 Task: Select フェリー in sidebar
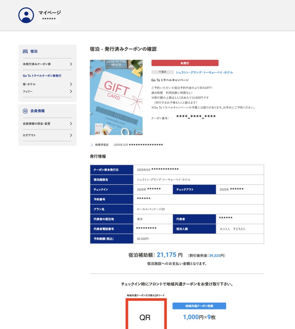pyautogui.click(x=47, y=91)
